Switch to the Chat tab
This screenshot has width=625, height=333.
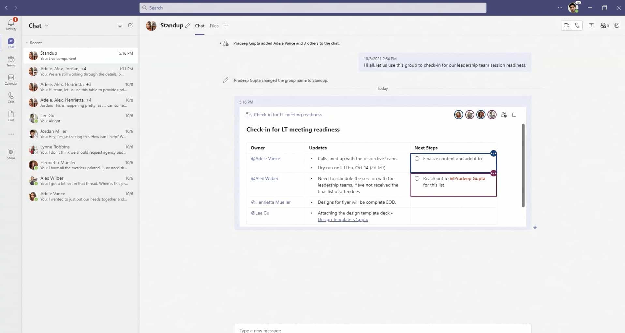coord(200,26)
